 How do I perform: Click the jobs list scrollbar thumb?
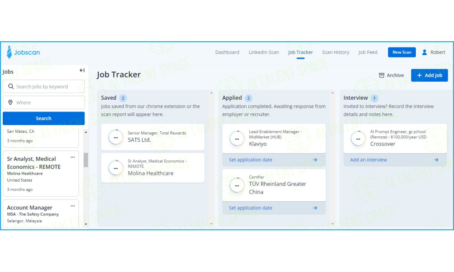(x=86, y=160)
